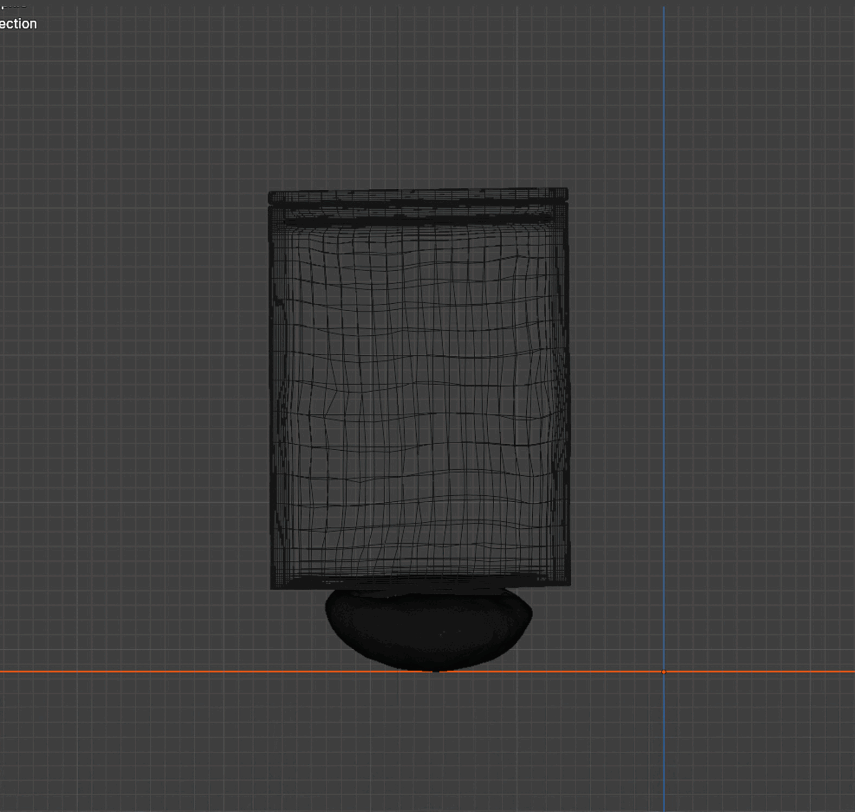The height and width of the screenshot is (812, 855).
Task: Click the origin point where the axes cross
Action: 663,672
